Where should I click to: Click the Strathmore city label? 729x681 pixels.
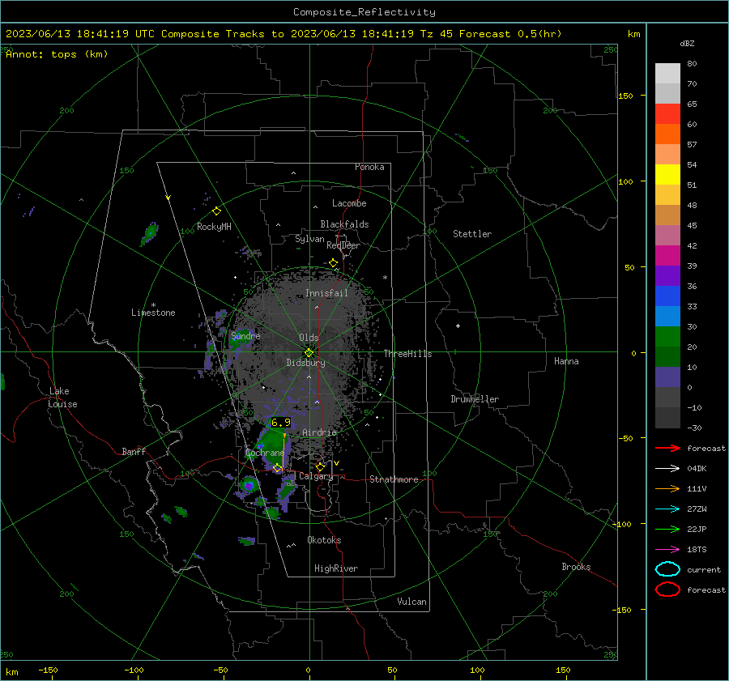coord(394,479)
